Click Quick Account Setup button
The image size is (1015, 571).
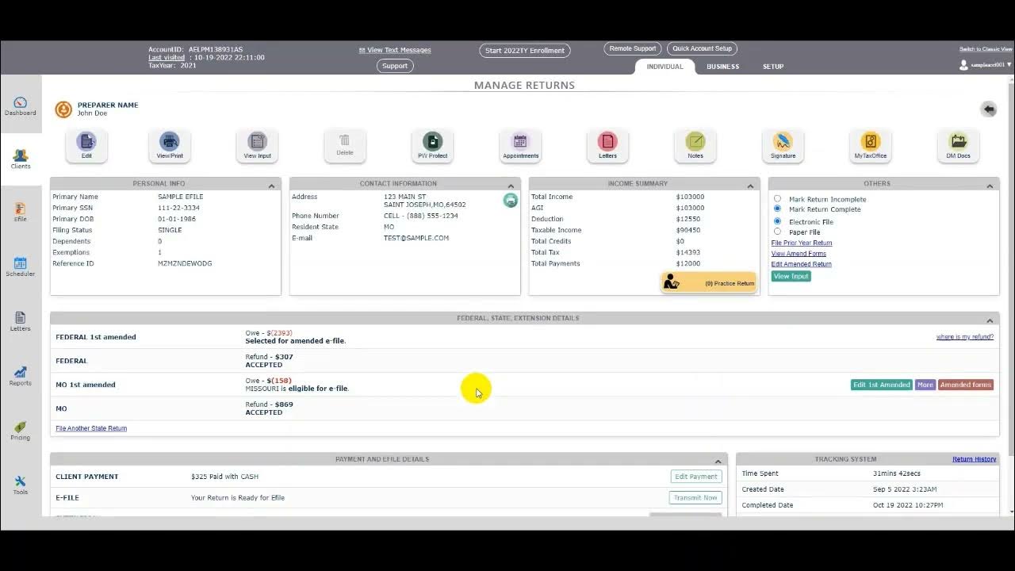click(703, 48)
